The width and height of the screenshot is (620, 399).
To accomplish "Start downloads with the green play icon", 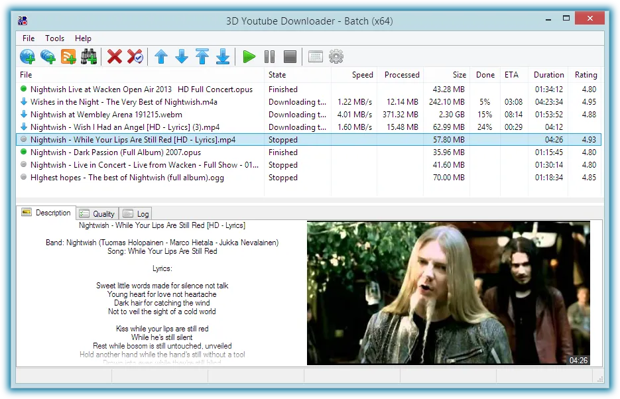I will pos(249,56).
